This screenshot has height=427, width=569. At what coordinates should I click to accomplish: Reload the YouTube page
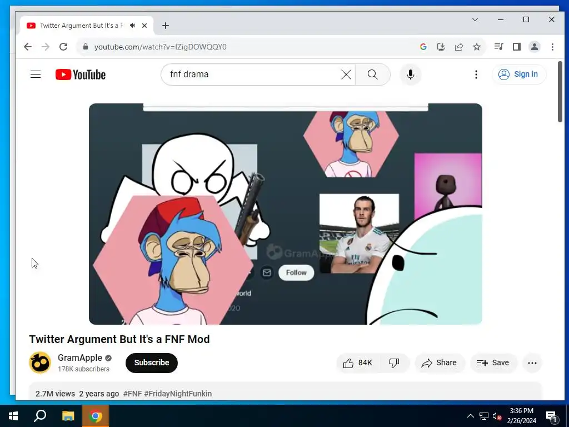point(63,47)
